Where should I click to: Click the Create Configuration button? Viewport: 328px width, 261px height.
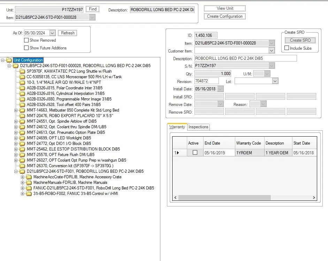tap(224, 16)
